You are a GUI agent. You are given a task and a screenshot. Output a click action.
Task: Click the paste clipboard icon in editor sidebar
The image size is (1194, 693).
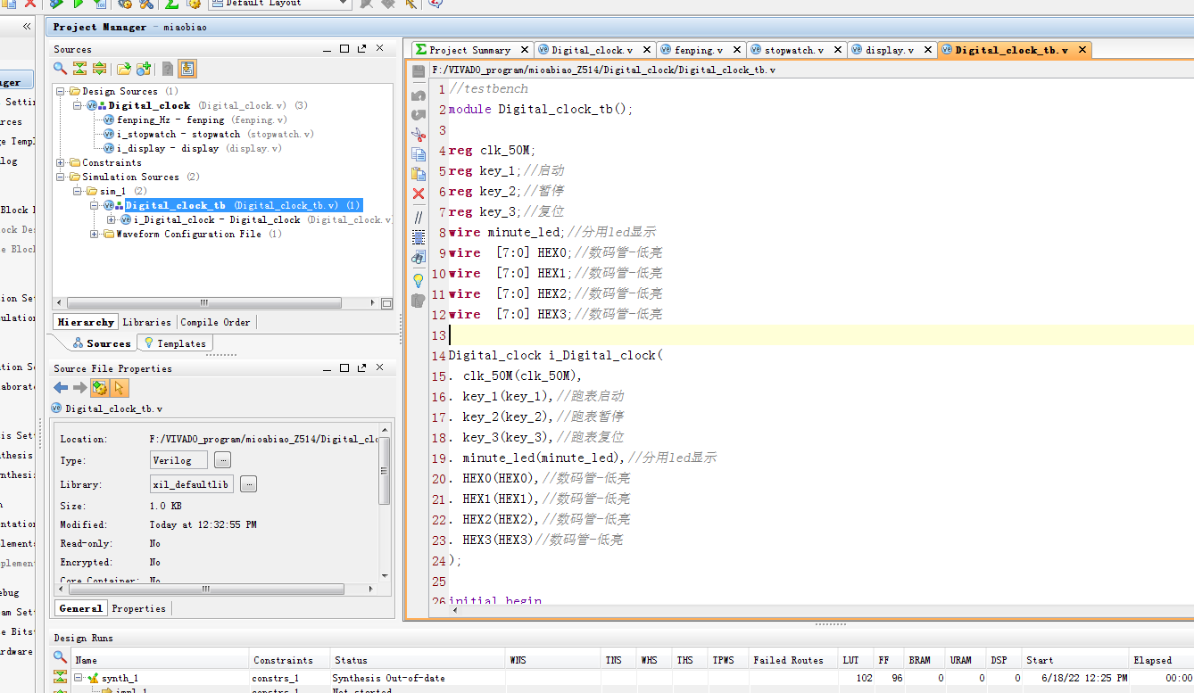pyautogui.click(x=418, y=174)
